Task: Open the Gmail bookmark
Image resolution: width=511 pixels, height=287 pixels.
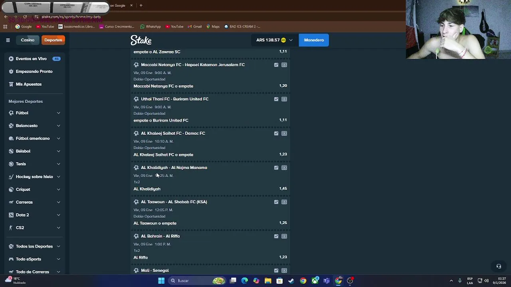Action: pos(194,26)
